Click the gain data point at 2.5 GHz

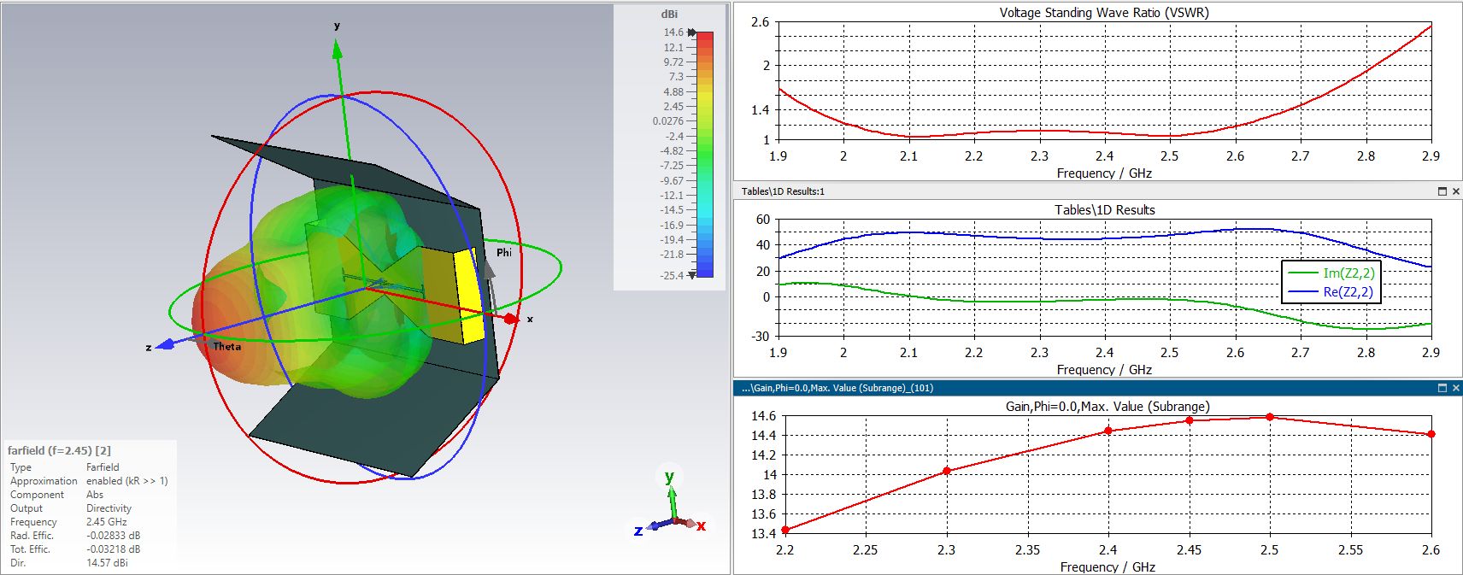(1270, 417)
